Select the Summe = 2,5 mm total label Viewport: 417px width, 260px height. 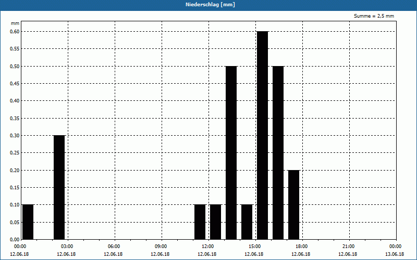(374, 16)
